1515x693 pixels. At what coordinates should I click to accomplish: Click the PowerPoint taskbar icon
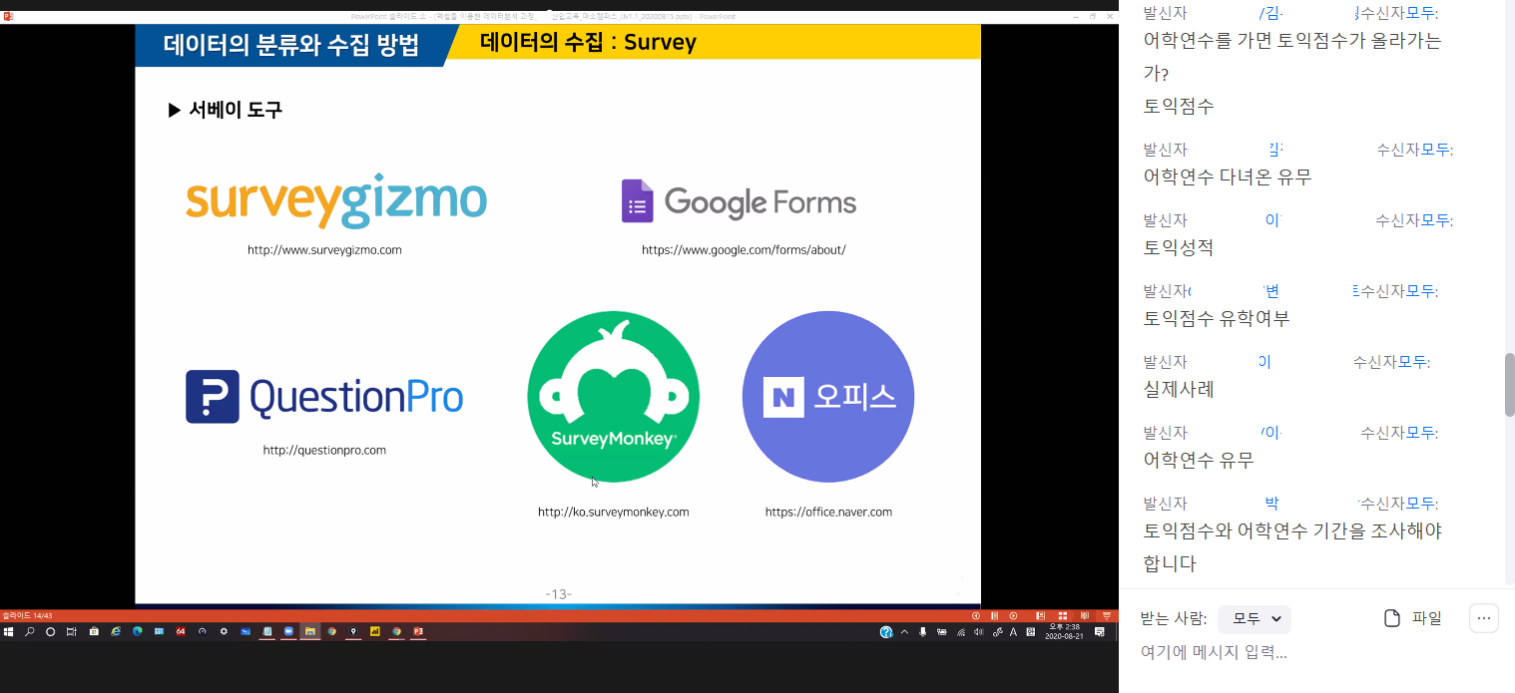click(418, 631)
